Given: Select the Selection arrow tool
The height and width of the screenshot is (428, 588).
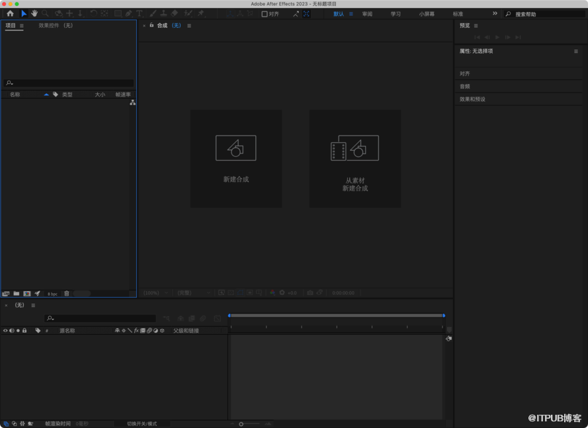Looking at the screenshot, I should click(24, 13).
